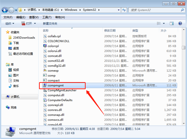Select the comsvcs.dll file name
The width and height of the screenshot is (187, 139).
[x=55, y=120]
